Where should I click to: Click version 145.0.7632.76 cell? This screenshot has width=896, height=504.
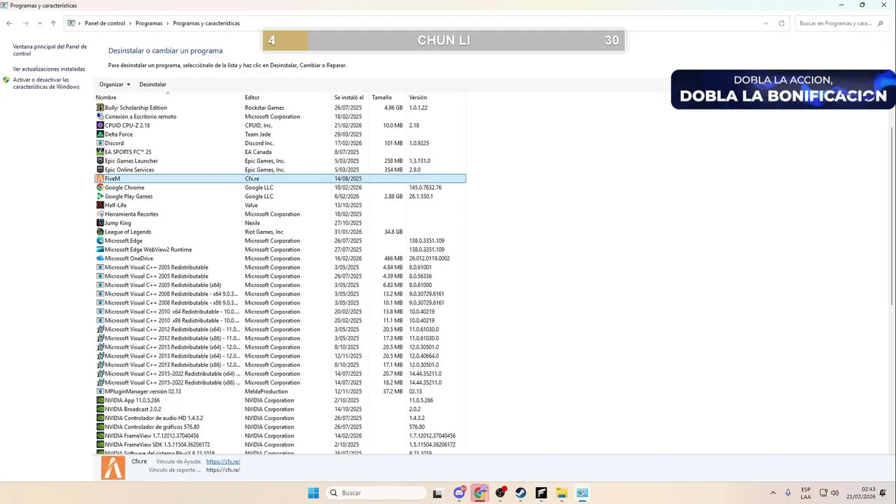(x=425, y=188)
